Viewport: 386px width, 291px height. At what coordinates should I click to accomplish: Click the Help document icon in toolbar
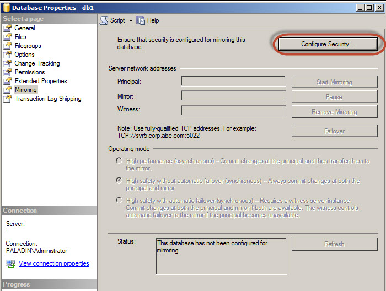click(141, 20)
